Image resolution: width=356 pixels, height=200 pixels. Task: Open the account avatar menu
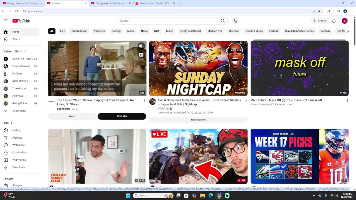pos(345,21)
